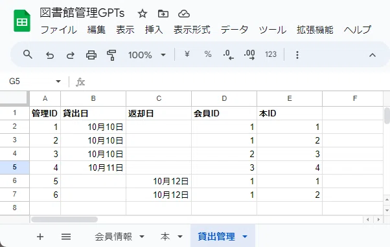Open the search menus magnifier icon
390x247 pixels.
pos(28,54)
